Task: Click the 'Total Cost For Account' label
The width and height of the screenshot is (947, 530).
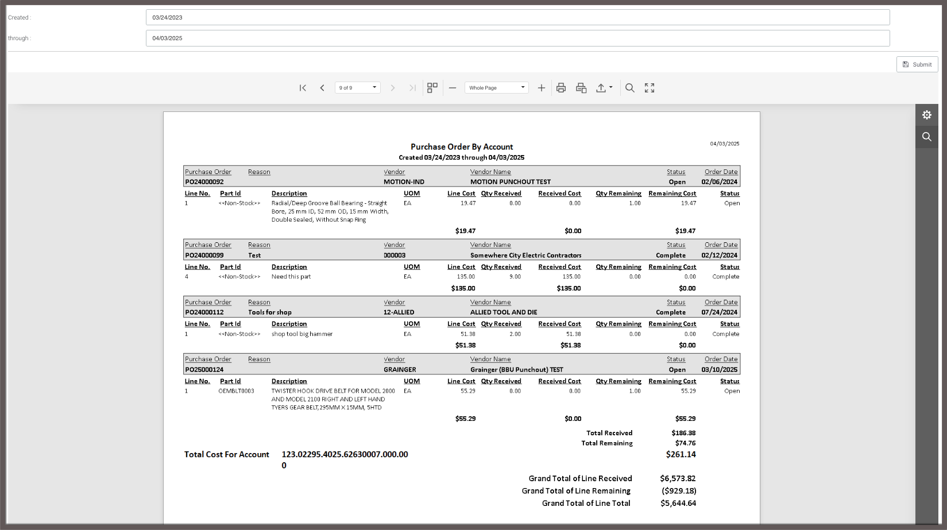Action: point(227,455)
